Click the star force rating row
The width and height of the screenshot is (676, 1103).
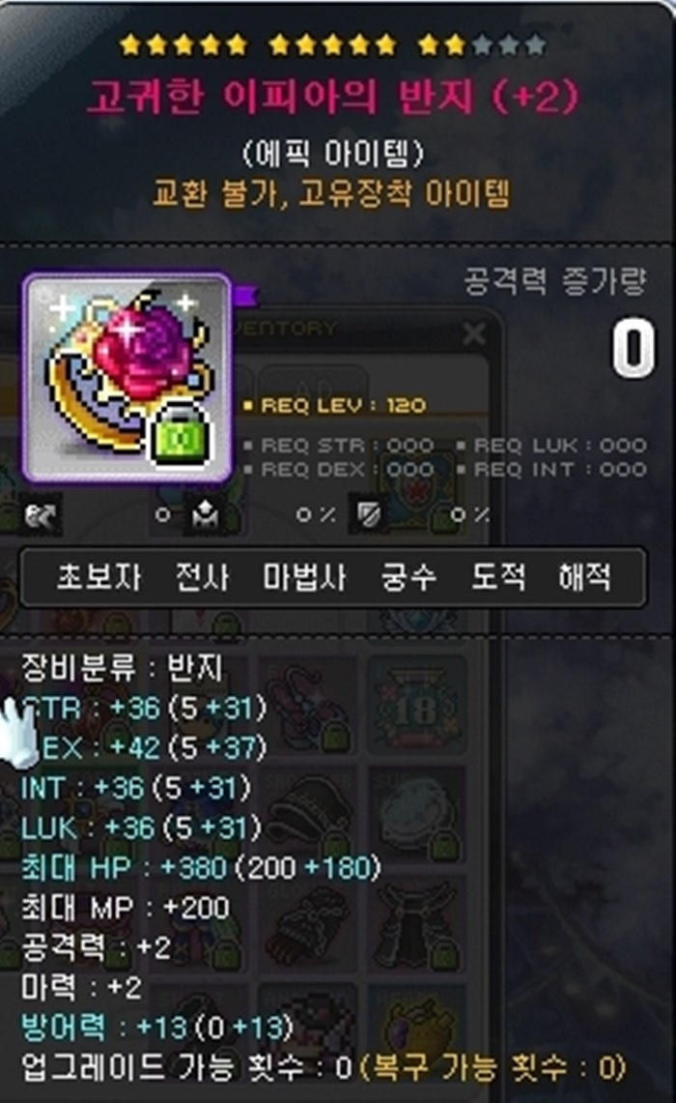pyautogui.click(x=333, y=45)
